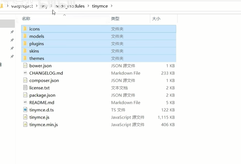Select the themes folder icon
241x164 pixels.
25,58
